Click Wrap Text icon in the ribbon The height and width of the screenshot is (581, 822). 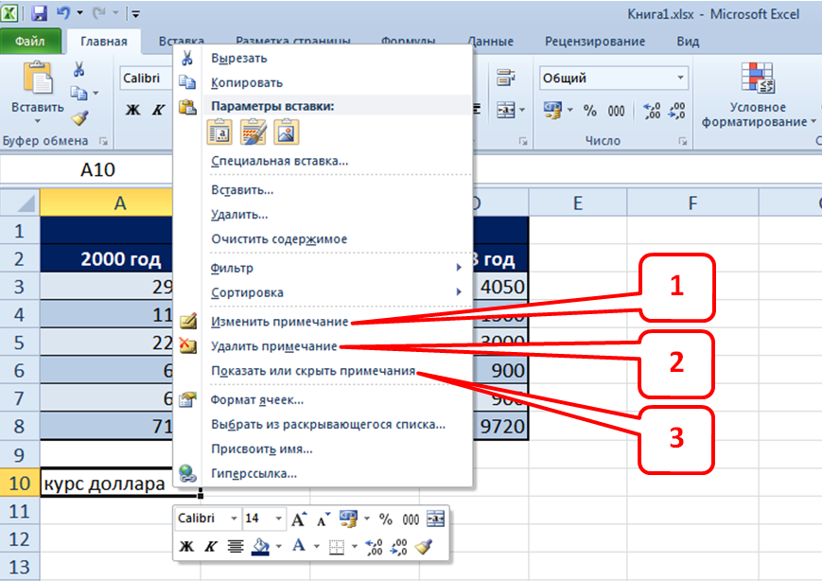coord(505,79)
